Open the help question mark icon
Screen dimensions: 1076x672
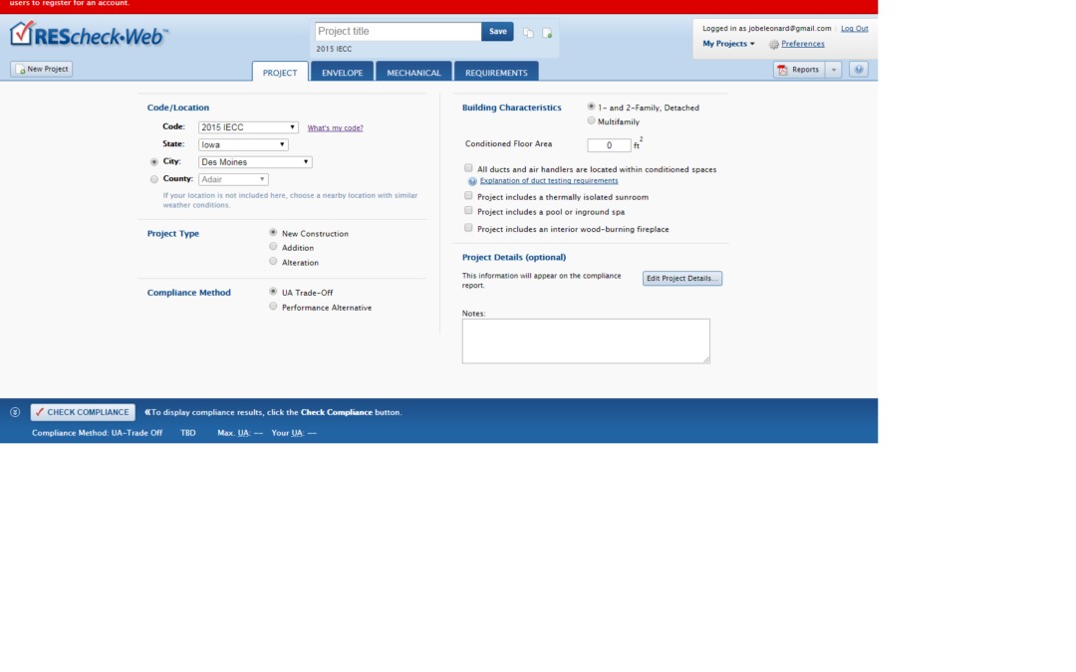[x=859, y=70]
